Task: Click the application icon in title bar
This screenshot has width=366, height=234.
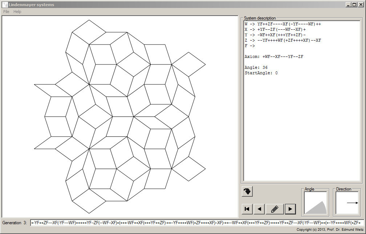Action: pos(5,4)
